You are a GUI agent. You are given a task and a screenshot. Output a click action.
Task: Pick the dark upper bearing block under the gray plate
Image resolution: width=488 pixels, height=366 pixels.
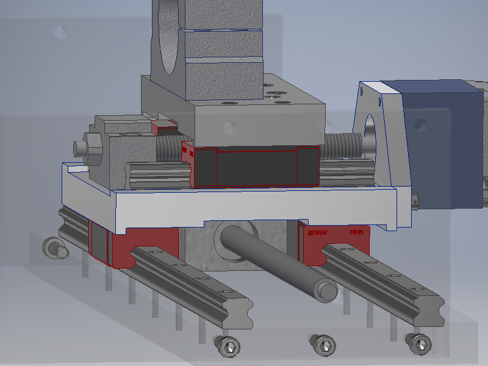pyautogui.click(x=256, y=167)
